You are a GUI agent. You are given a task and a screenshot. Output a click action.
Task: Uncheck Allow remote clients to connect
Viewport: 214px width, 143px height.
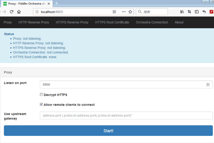[41, 104]
